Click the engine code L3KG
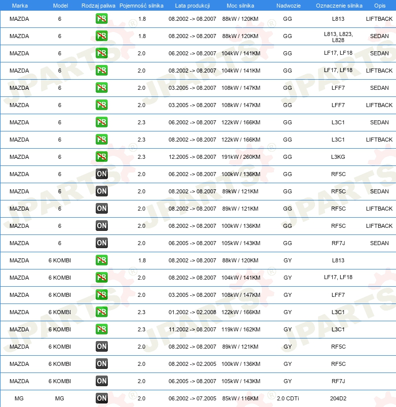 (338, 157)
